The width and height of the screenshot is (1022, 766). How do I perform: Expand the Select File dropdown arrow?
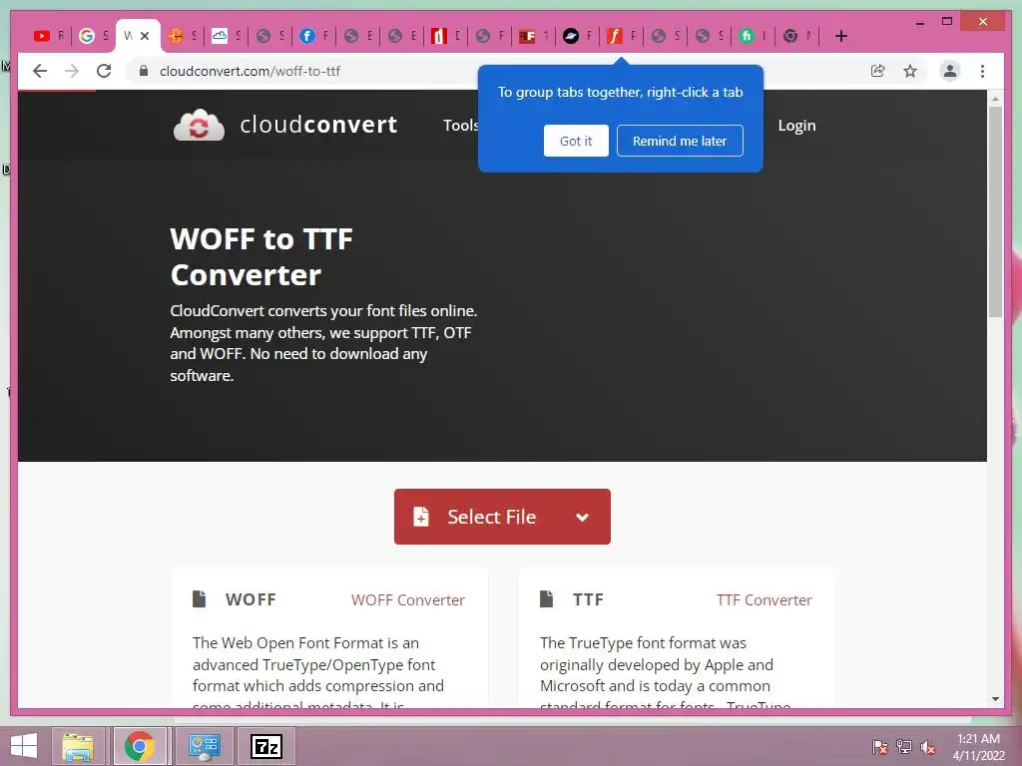pyautogui.click(x=582, y=518)
